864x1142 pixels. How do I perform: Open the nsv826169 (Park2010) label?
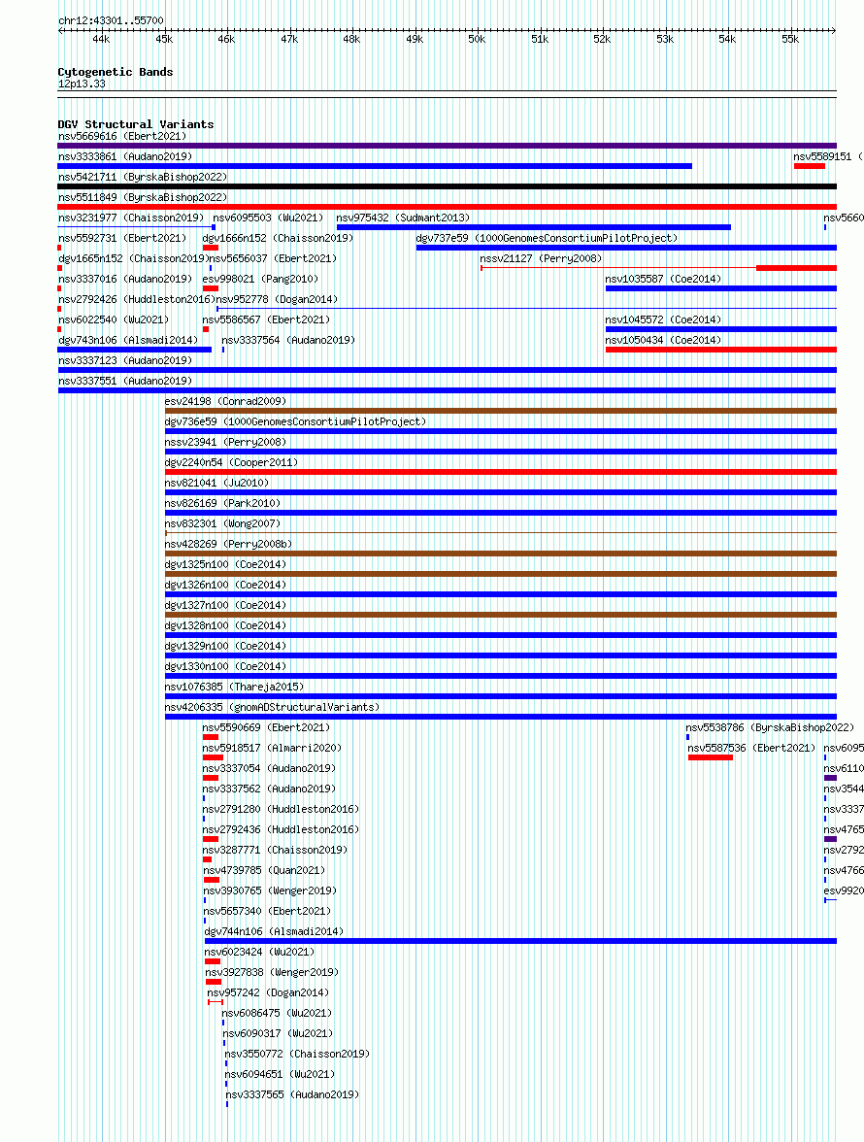(222, 503)
